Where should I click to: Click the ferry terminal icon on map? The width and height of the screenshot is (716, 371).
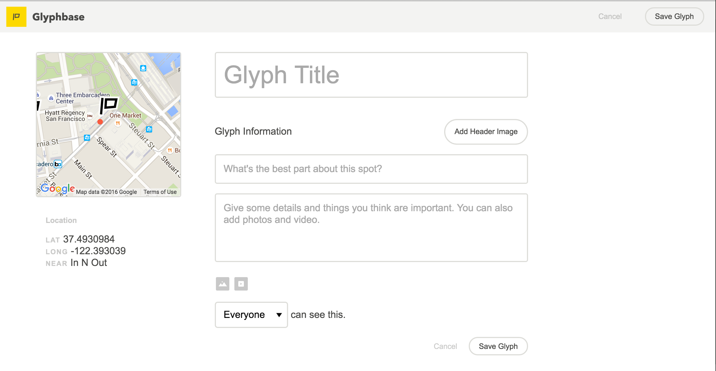143,68
